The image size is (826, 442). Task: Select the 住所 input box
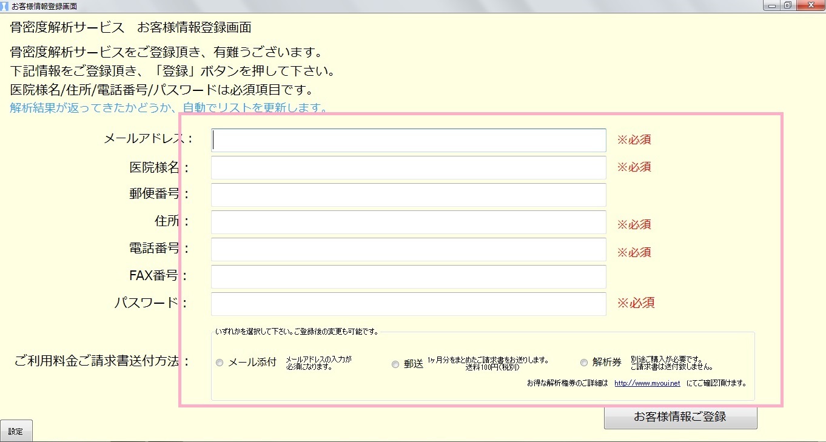[408, 222]
